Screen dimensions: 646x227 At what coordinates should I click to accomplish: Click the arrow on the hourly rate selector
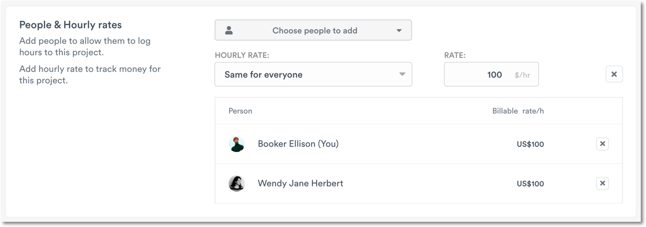coord(402,74)
